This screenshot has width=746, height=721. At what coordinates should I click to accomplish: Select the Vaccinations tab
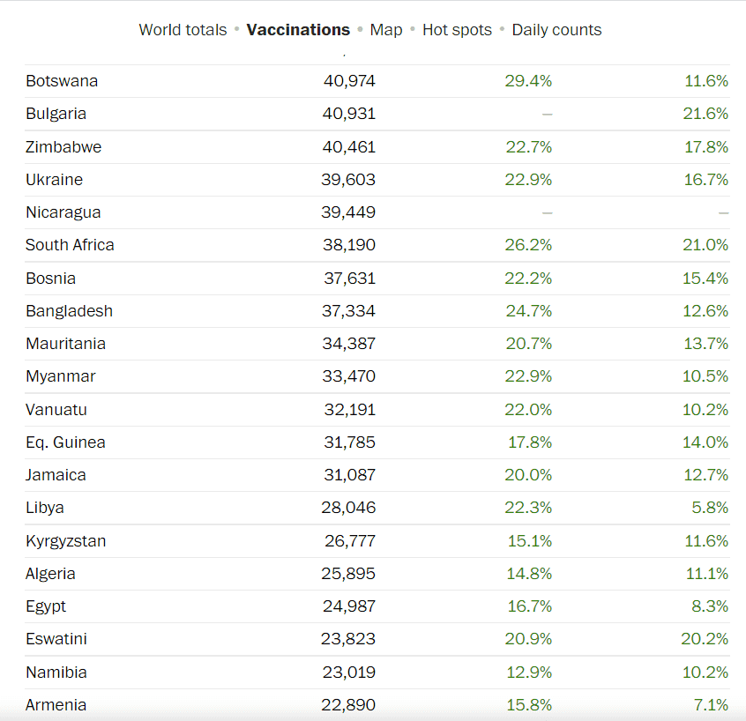coord(298,30)
